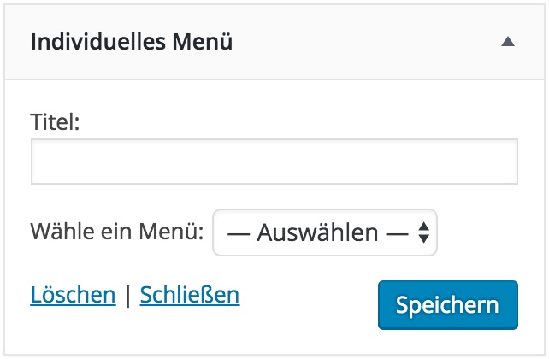Hit the small triangle beside Individuelles Menü
The image size is (549, 359).
(x=508, y=41)
